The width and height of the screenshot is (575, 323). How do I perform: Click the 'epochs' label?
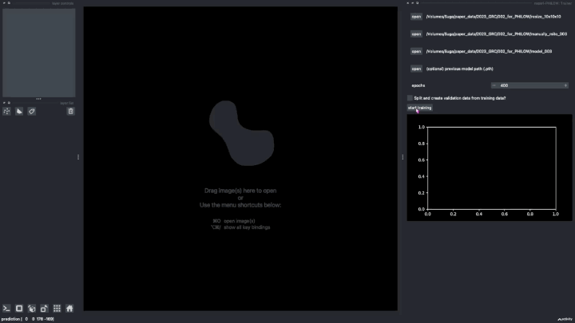pos(418,85)
